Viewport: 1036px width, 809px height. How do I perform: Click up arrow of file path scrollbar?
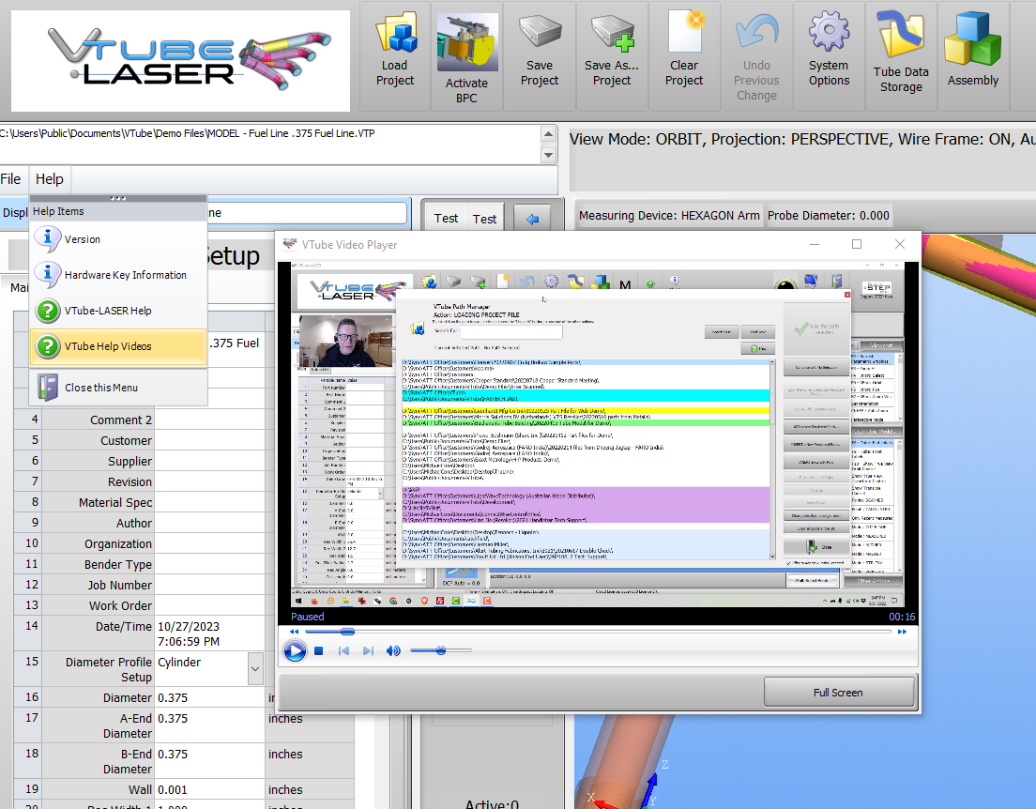(x=548, y=134)
